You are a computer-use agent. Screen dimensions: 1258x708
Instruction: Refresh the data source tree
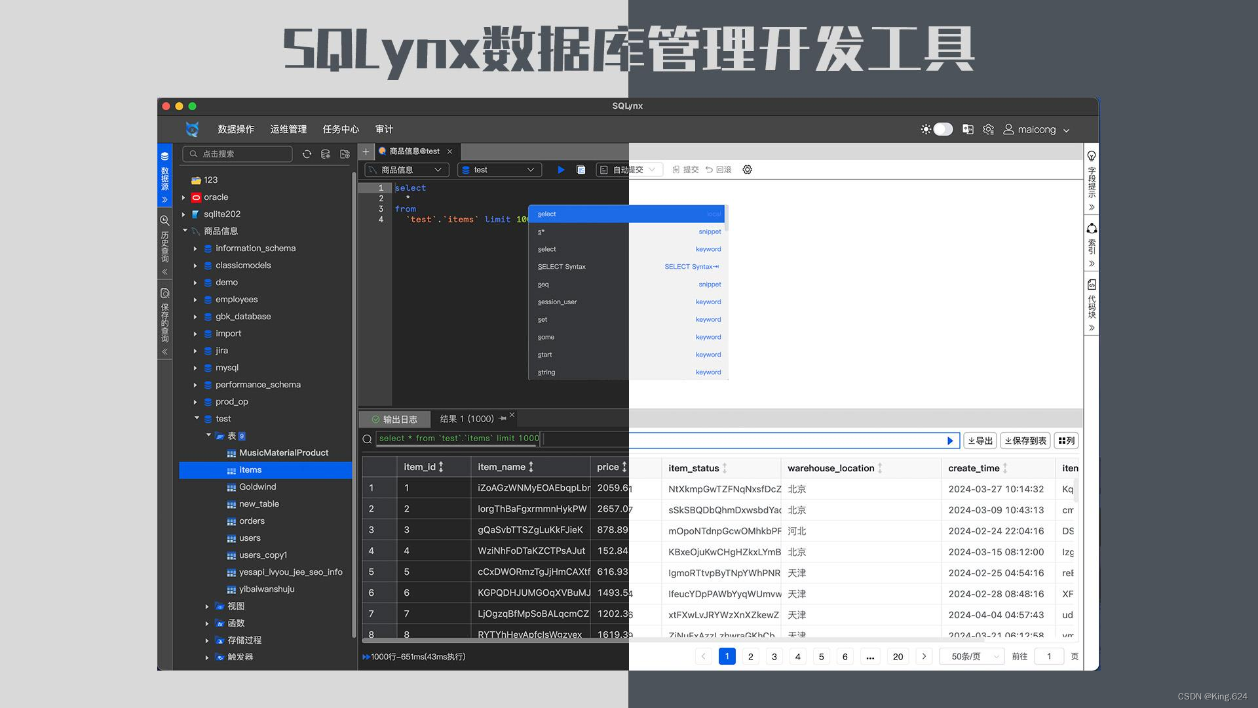(x=307, y=154)
